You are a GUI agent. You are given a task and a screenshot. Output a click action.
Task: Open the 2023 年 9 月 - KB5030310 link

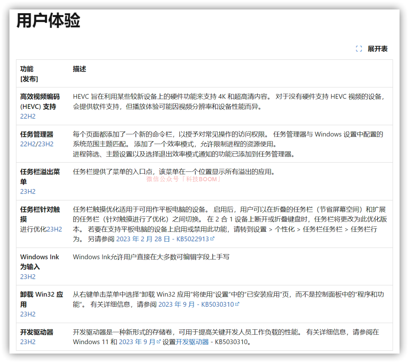pos(196,304)
